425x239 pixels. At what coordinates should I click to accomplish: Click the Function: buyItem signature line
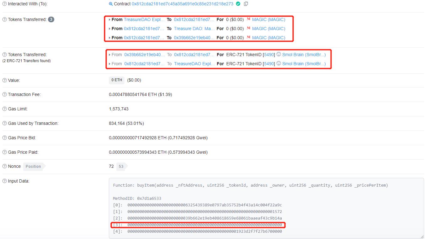pyautogui.click(x=250, y=185)
